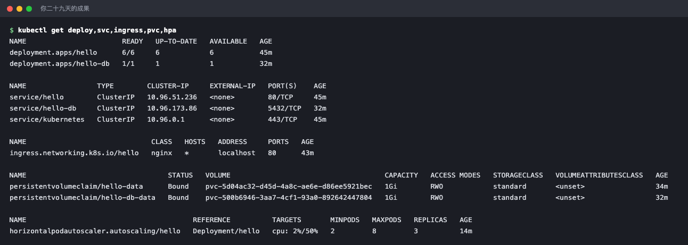Click the window title '你二十九天的成果'
The width and height of the screenshot is (688, 245).
(x=65, y=9)
